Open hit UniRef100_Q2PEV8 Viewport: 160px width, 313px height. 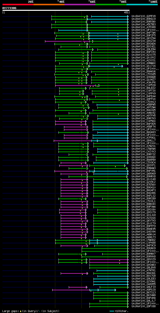(x=143, y=16)
